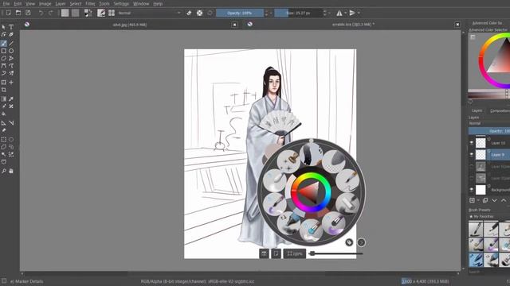Select the Crop tool
Image resolution: width=510 pixels, height=286 pixels.
point(3,90)
